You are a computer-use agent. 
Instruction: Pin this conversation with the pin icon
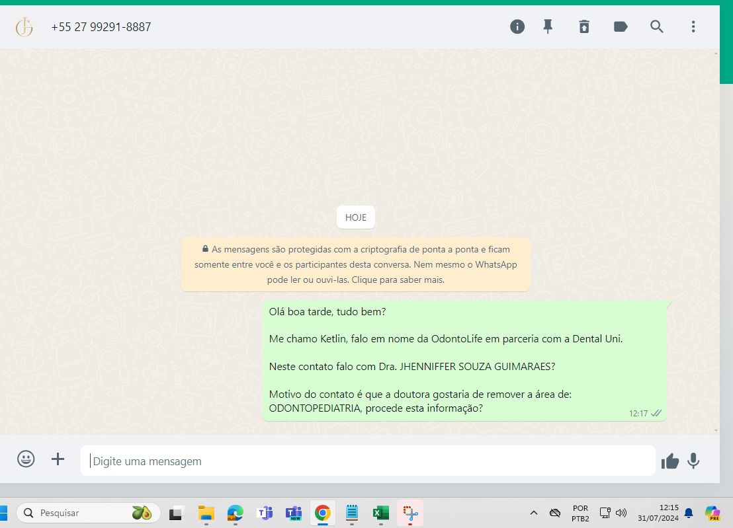[548, 26]
